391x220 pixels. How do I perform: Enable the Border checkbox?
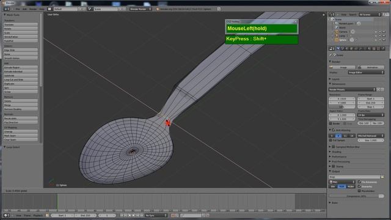[331, 123]
